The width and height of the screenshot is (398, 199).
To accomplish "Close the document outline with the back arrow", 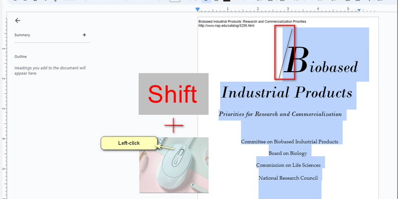I will click(x=18, y=21).
